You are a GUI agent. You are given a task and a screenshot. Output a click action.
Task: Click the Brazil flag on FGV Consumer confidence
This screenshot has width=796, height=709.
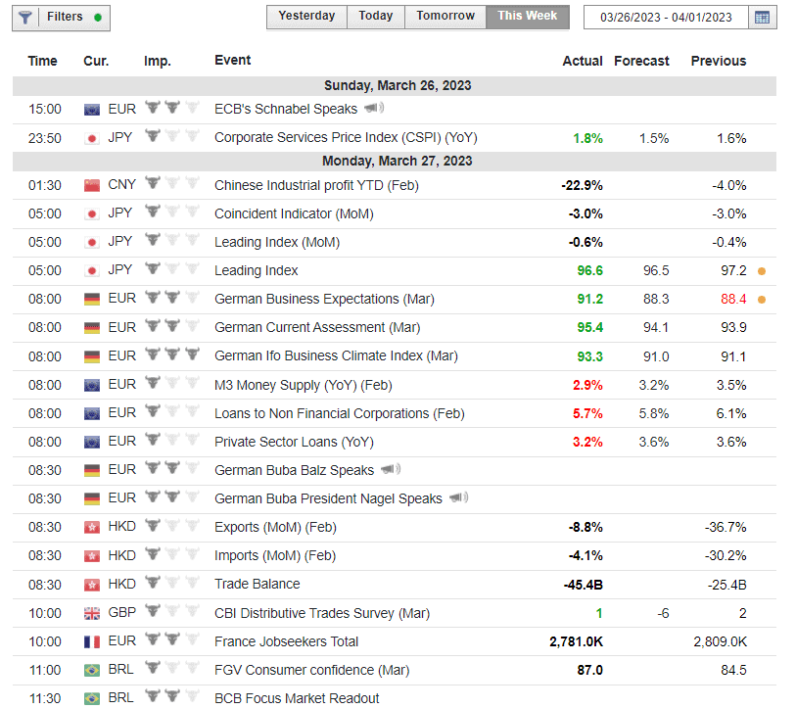[x=92, y=671]
